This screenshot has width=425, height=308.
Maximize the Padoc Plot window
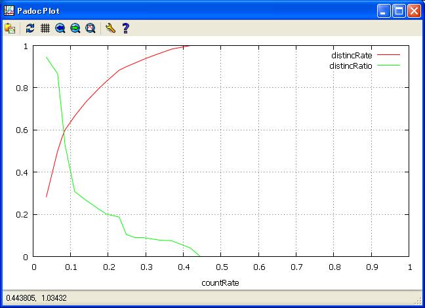pyautogui.click(x=399, y=10)
